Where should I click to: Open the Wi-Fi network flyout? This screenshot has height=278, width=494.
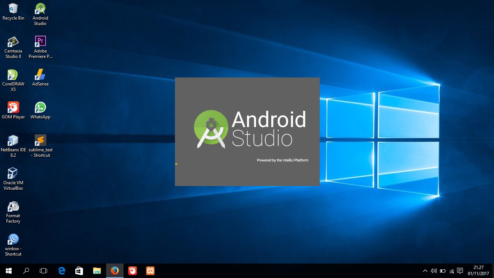451,271
